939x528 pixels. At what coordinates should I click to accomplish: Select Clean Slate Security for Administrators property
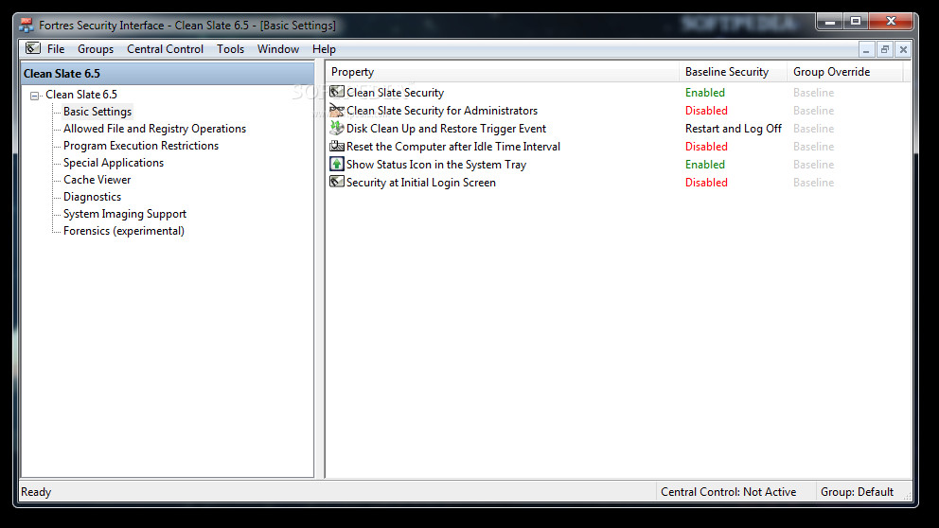tap(442, 111)
